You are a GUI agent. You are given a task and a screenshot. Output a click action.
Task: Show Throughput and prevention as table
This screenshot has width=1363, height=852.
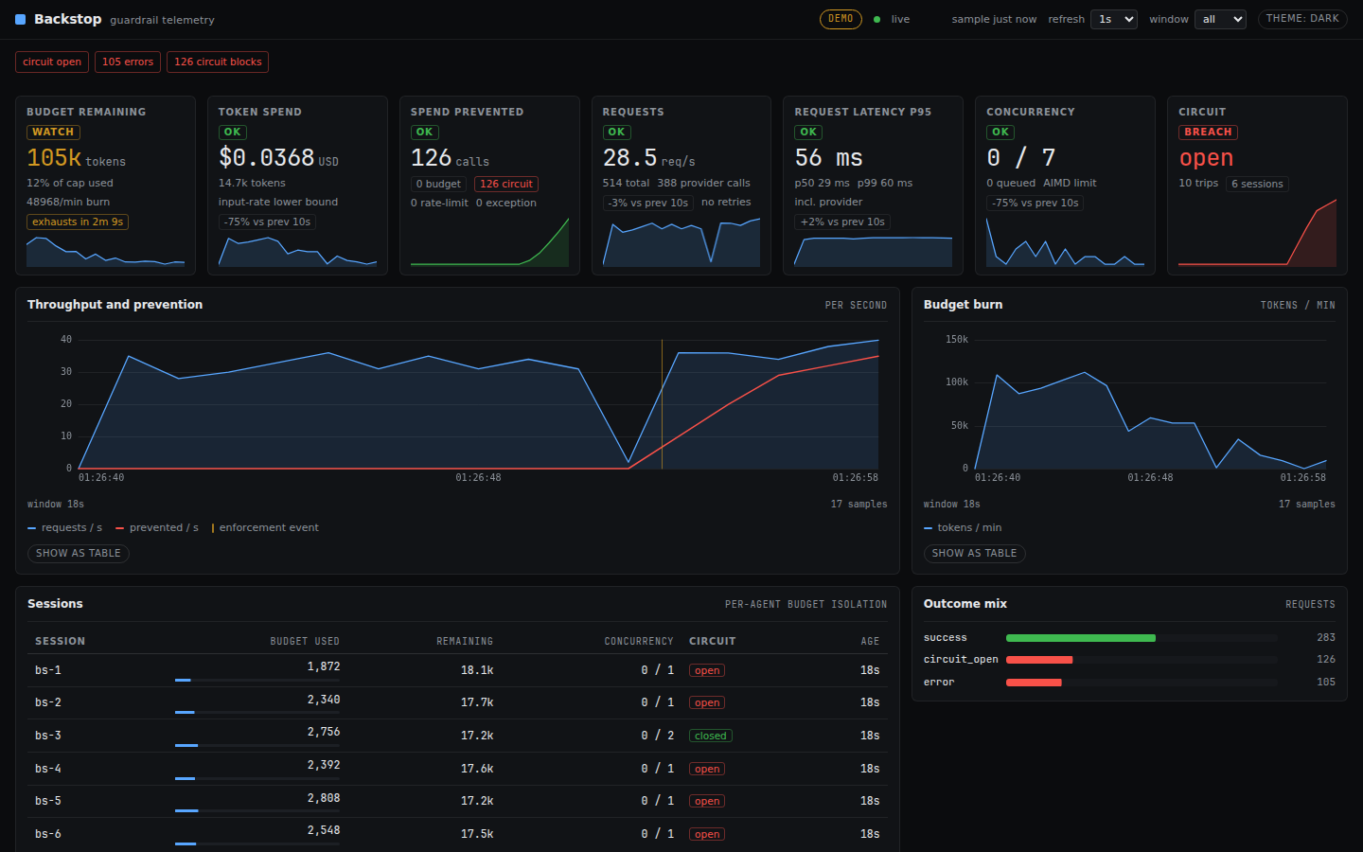[79, 553]
